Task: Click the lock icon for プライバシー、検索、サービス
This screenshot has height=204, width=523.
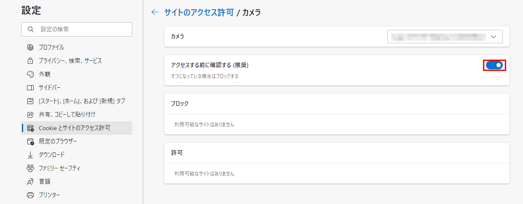Action: (30, 61)
